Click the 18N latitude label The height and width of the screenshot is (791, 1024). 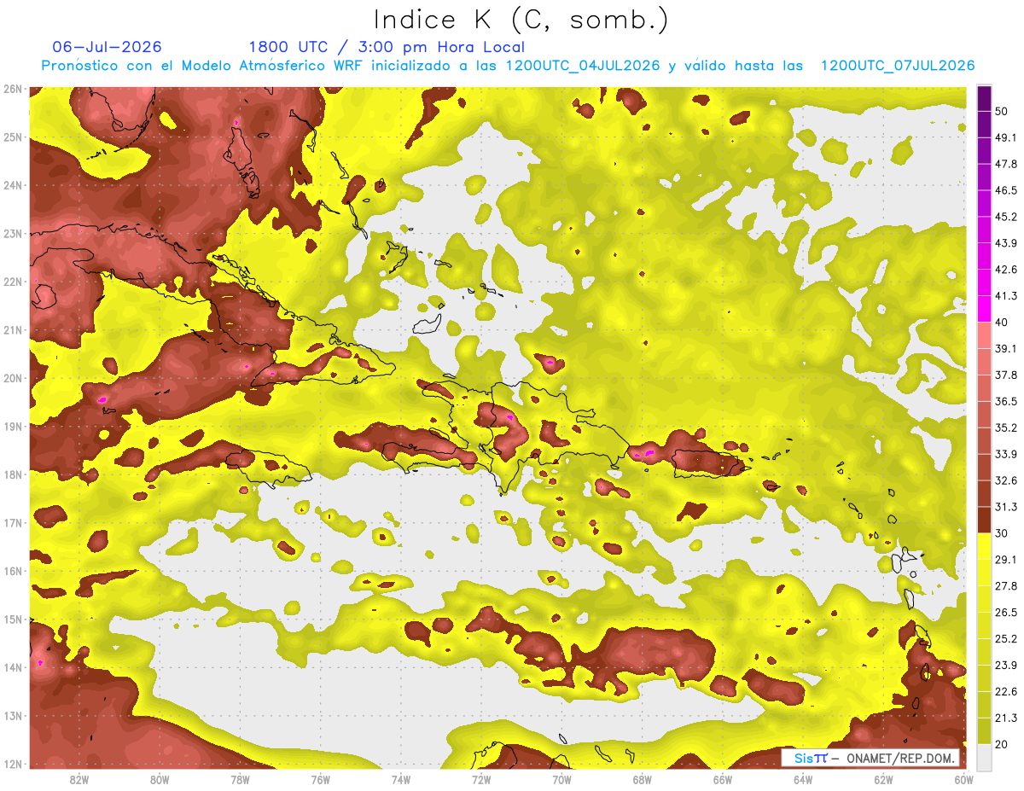[13, 474]
